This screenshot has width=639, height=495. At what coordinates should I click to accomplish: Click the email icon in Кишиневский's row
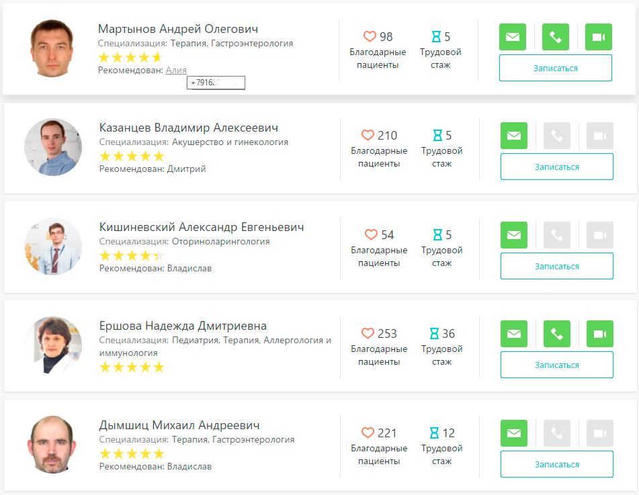[x=514, y=235]
